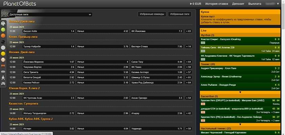Image resolution: width=285 pixels, height=135 pixels.
Task: Expand +54 markets for ФК Чуннам Асан match
Action: pyautogui.click(x=189, y=98)
